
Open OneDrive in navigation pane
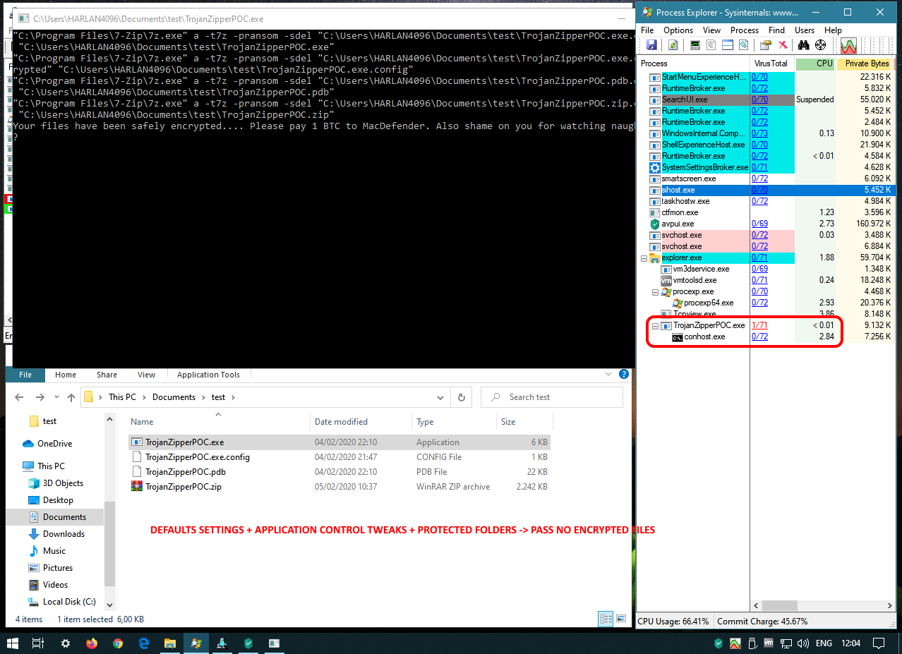coord(54,444)
